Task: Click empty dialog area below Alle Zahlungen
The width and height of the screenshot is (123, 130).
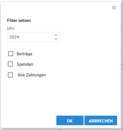Action: (x=60, y=95)
